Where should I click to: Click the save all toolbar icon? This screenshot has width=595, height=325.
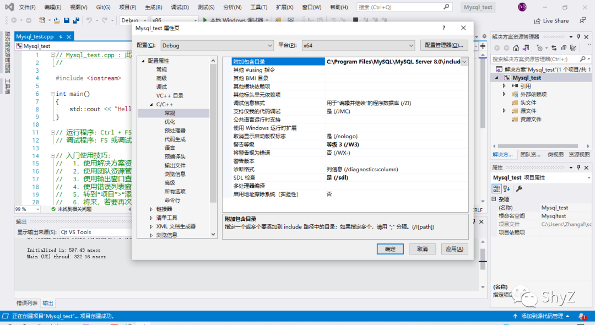76,20
